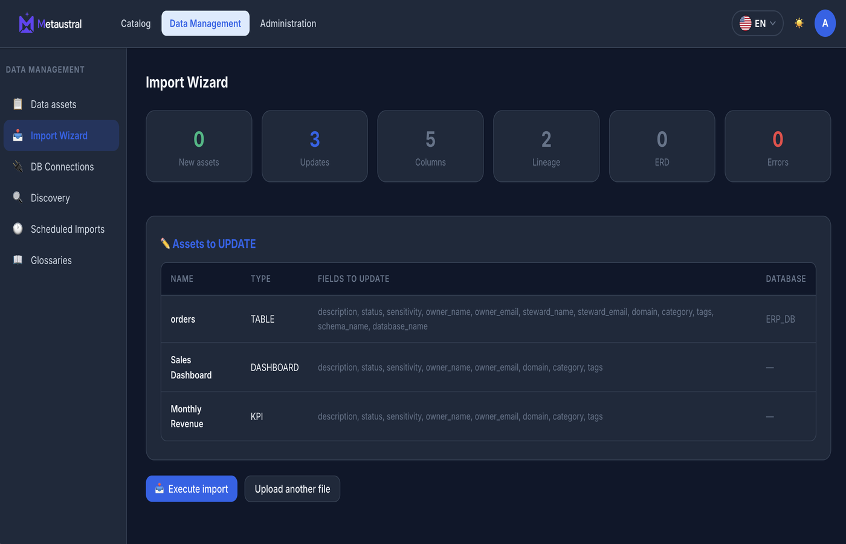Click the DATA MANAGEMENT sidebar heading

tap(45, 70)
